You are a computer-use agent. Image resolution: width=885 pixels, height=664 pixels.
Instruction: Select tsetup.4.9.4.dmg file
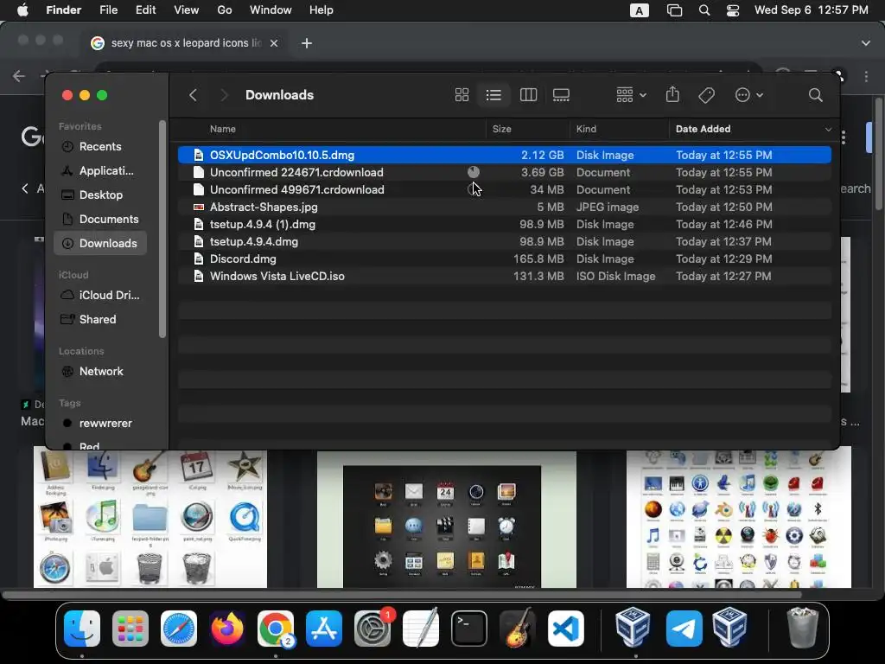point(504,242)
